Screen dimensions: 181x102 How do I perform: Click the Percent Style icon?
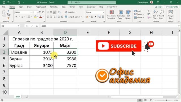92,17
